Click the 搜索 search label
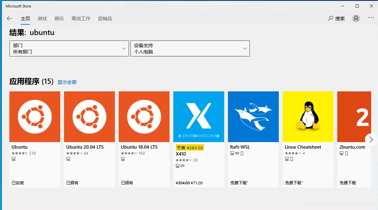Viewport: 378px width, 210px height. pyautogui.click(x=340, y=18)
